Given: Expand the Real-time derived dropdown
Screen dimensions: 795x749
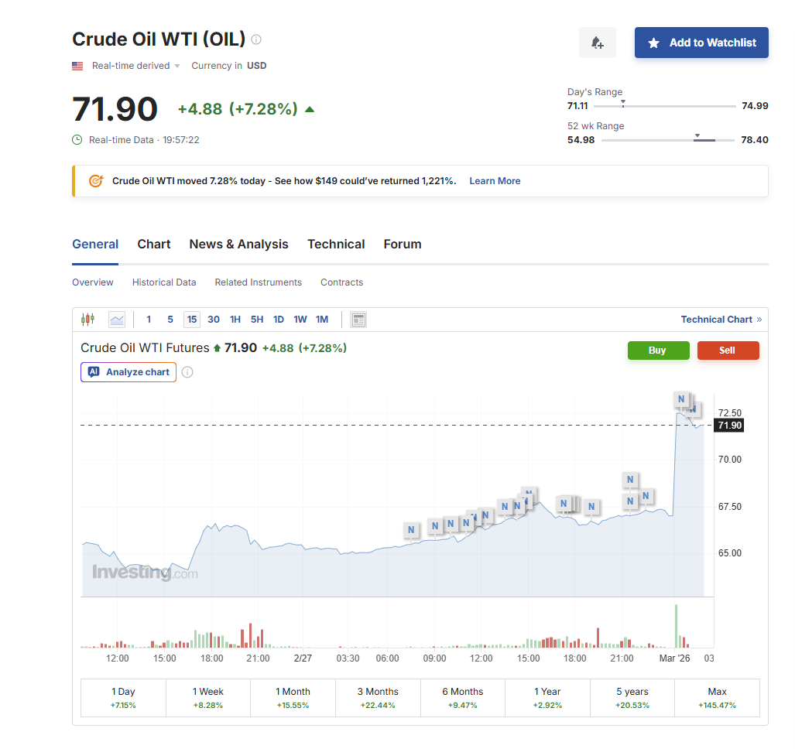Looking at the screenshot, I should tap(136, 66).
